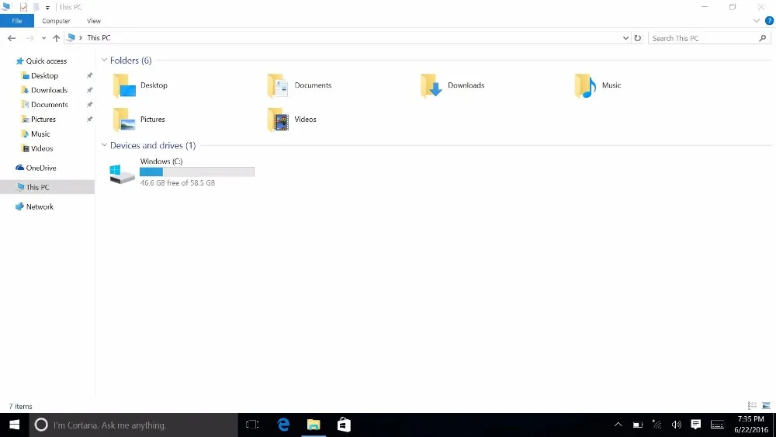Viewport: 776px width, 437px height.
Task: Collapse the Devices and drives group
Action: coord(104,145)
